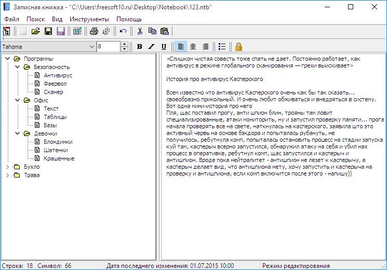The width and height of the screenshot is (387, 270).
Task: Click the padlock lock icon
Action: [x=238, y=47]
